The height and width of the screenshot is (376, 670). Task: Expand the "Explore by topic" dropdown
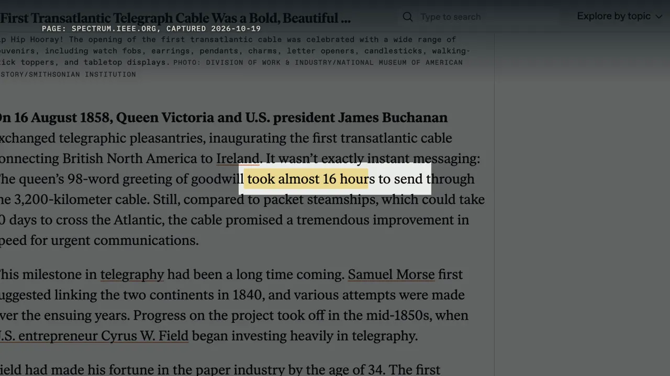click(620, 16)
